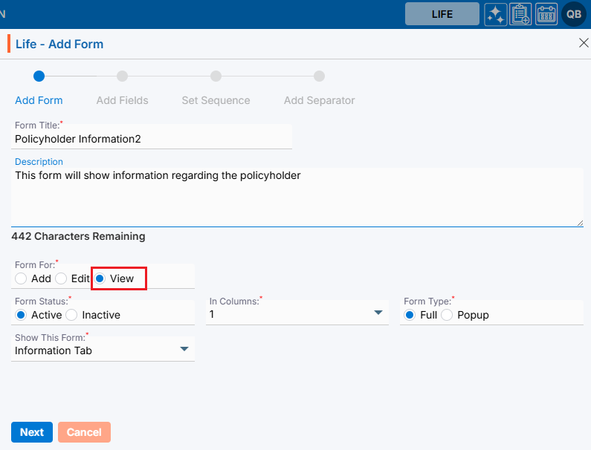Set Form Status to Inactive
The image size is (591, 450).
pos(71,315)
